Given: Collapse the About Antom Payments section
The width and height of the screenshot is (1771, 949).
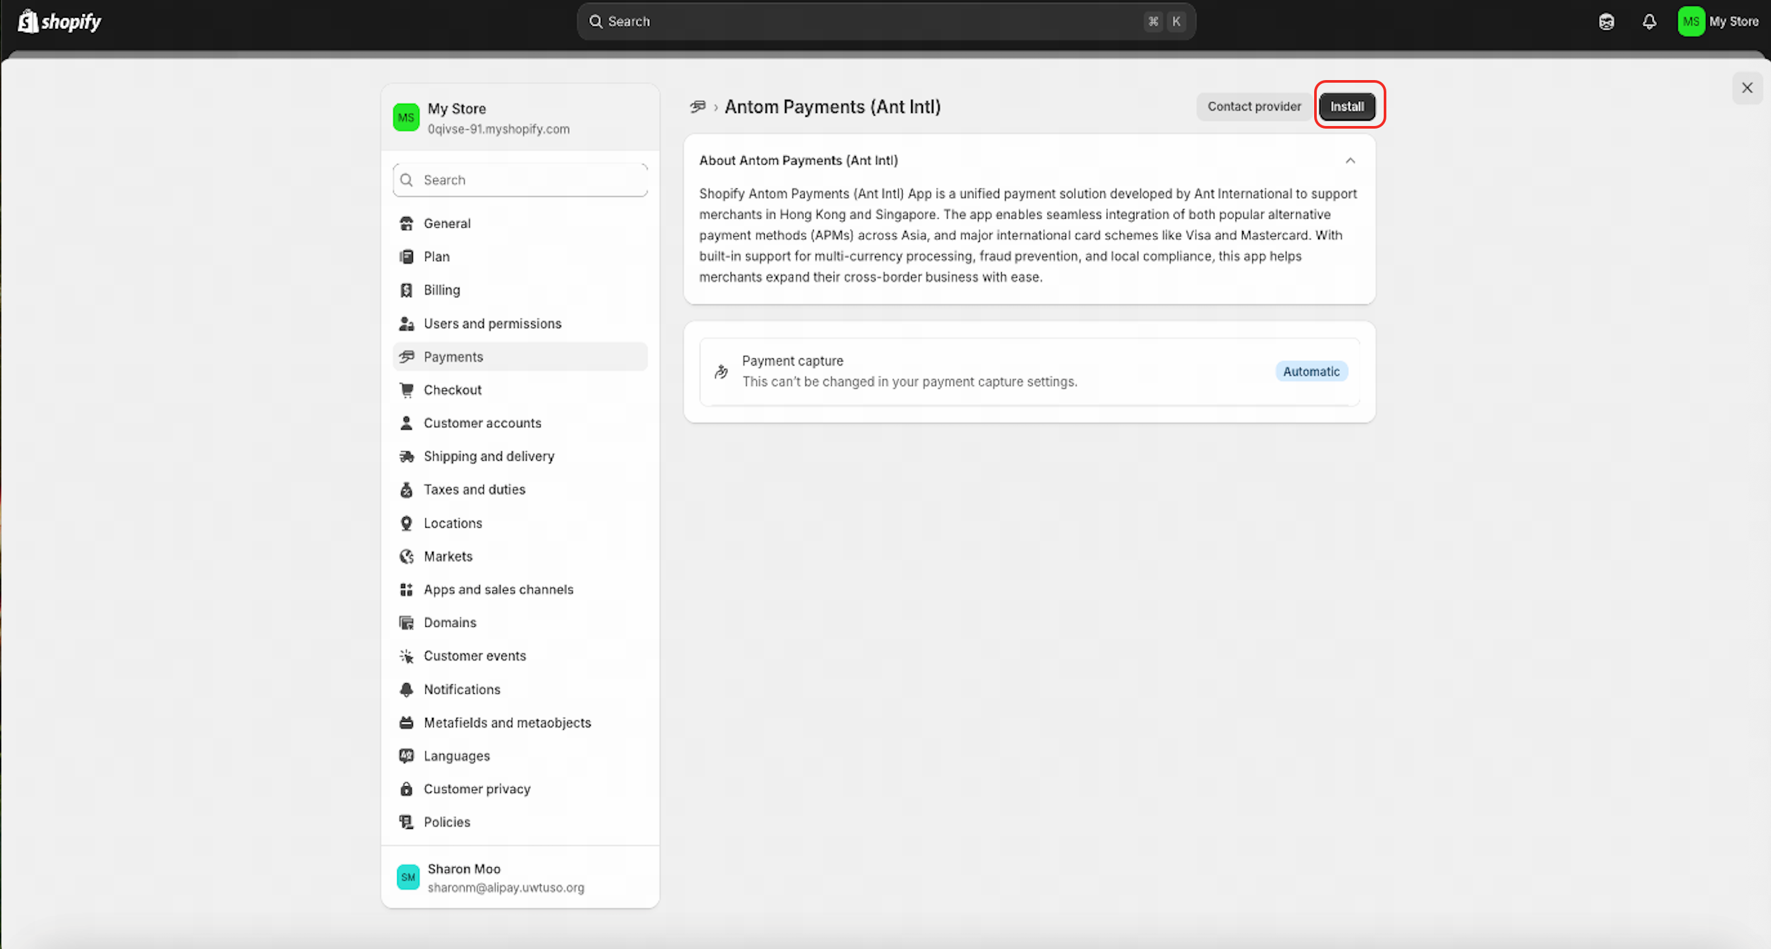Looking at the screenshot, I should tap(1350, 161).
